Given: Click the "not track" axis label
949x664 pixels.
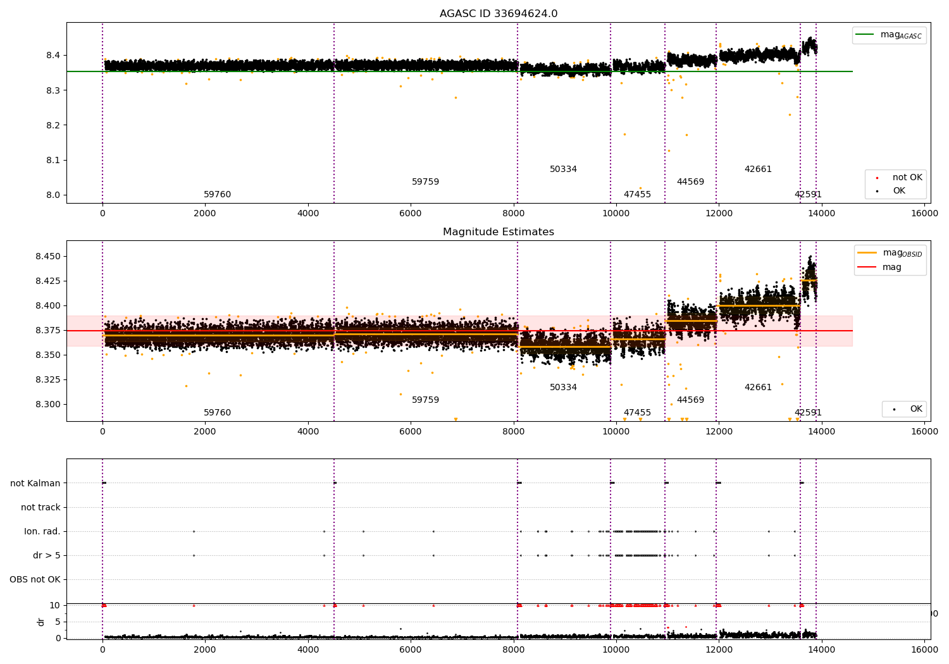Looking at the screenshot, I should [x=40, y=508].
